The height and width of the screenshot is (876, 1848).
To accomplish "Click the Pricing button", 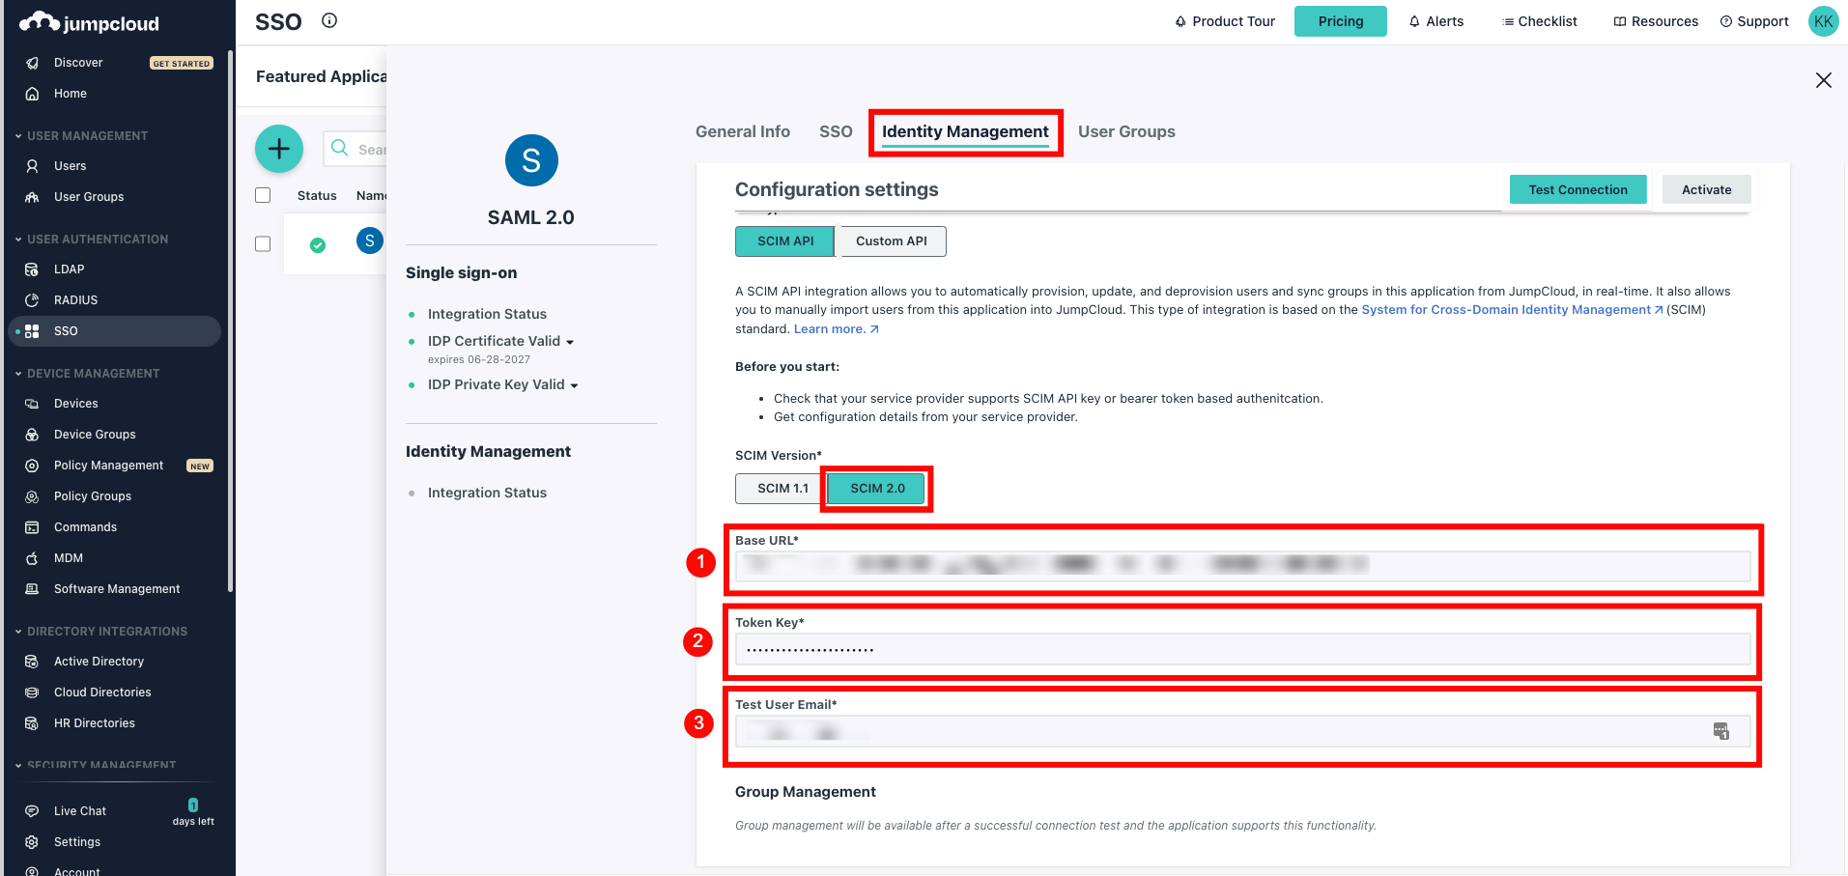I will coord(1341,21).
